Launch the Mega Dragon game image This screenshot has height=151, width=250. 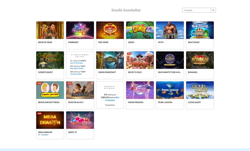click(x=50, y=120)
